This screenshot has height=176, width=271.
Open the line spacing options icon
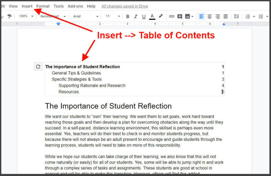[236, 16]
